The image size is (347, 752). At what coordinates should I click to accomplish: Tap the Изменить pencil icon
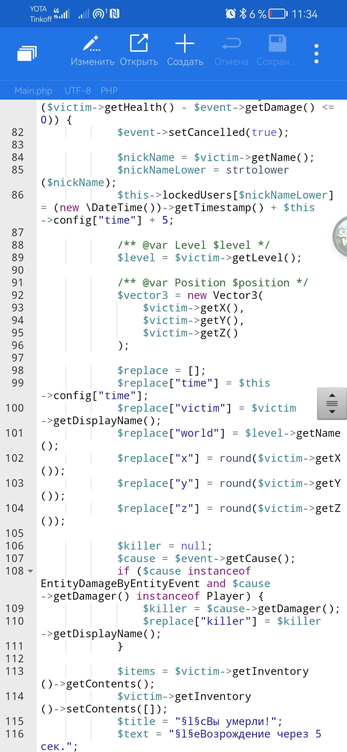92,44
